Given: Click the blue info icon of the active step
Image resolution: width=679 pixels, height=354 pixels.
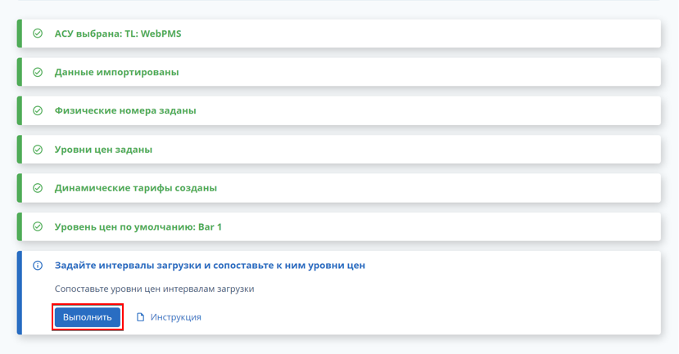Looking at the screenshot, I should point(38,266).
